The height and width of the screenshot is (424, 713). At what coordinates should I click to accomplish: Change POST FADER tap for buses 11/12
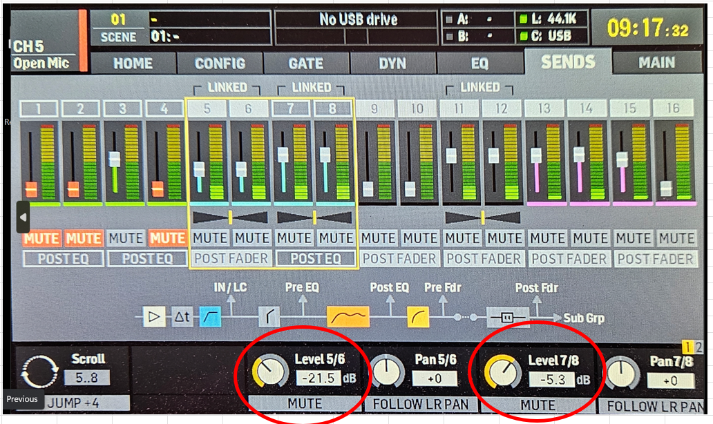(x=484, y=258)
